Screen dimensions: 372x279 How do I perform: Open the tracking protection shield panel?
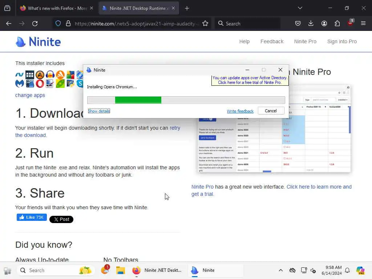tap(58, 24)
